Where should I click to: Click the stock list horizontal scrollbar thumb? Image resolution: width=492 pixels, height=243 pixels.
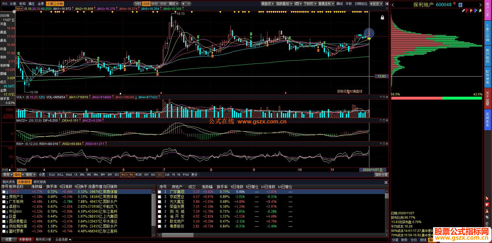178,235
